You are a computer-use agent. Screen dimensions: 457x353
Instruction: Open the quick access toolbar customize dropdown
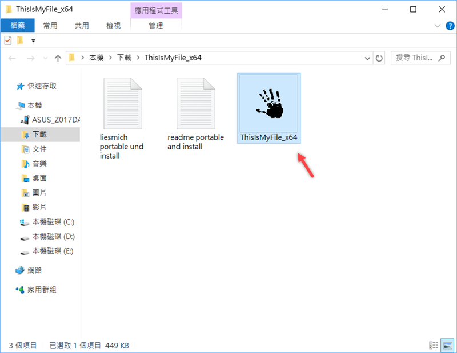tap(33, 40)
